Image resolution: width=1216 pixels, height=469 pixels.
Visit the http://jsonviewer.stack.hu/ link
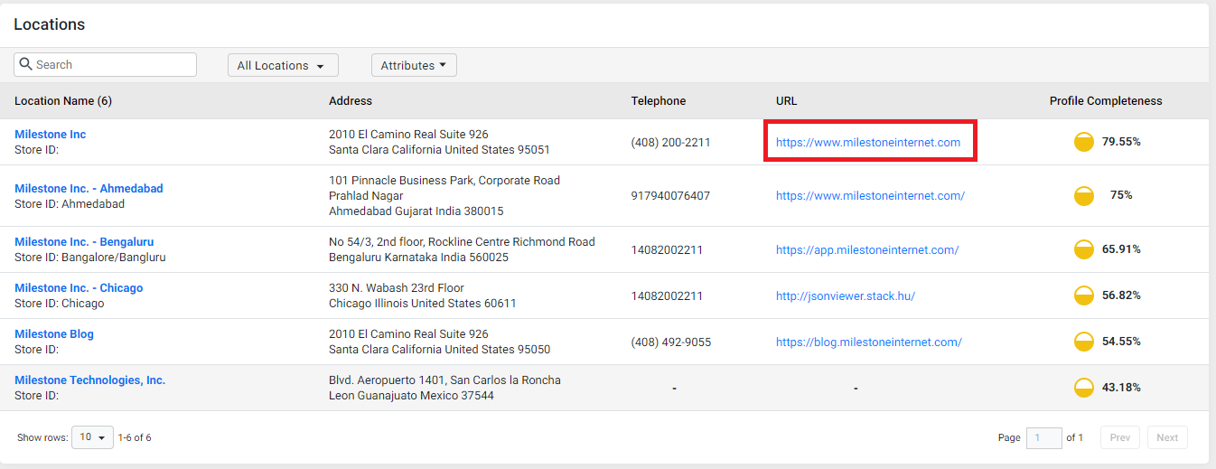846,296
